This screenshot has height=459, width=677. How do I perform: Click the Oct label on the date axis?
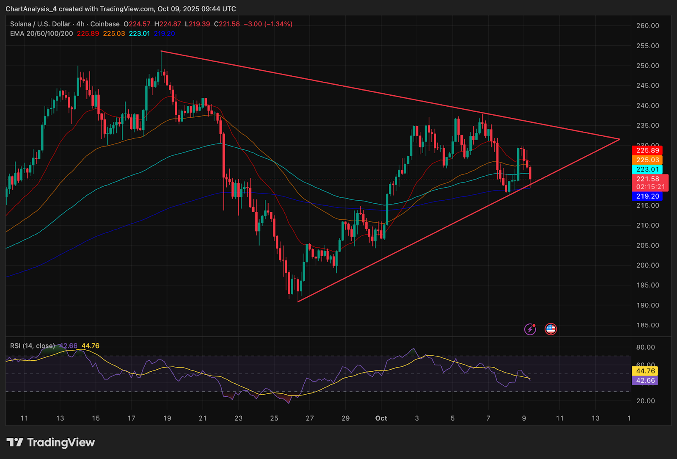point(381,418)
